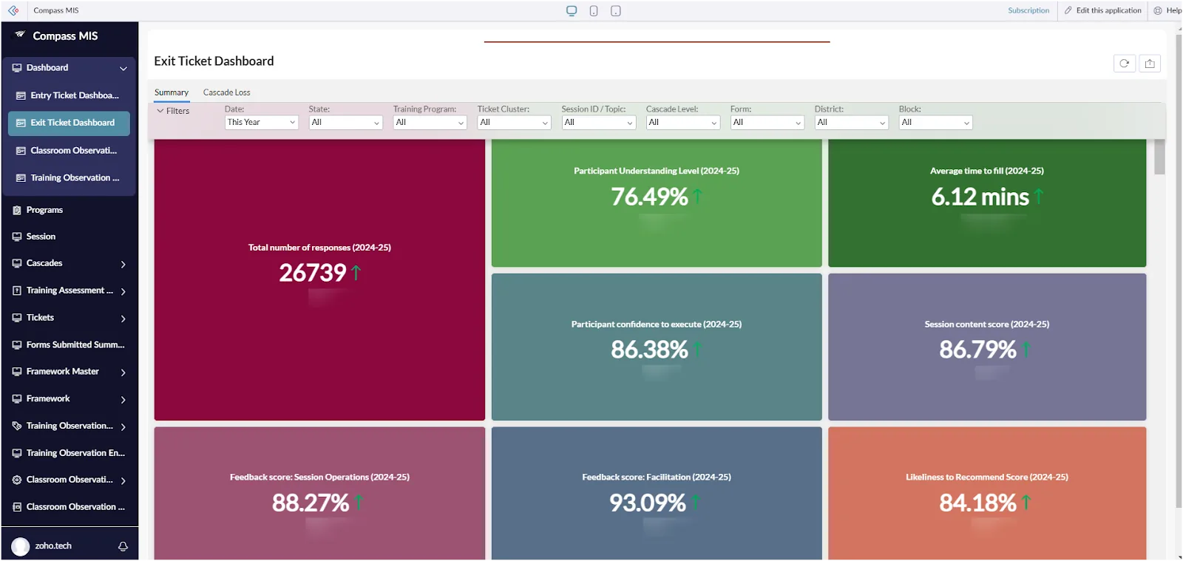Click the dashboard vertical scrollbar thumb
1183x561 pixels.
(1159, 157)
